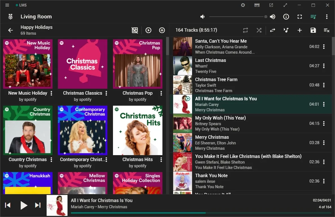Show track information via info icon
335x217 pixels.
tap(286, 17)
